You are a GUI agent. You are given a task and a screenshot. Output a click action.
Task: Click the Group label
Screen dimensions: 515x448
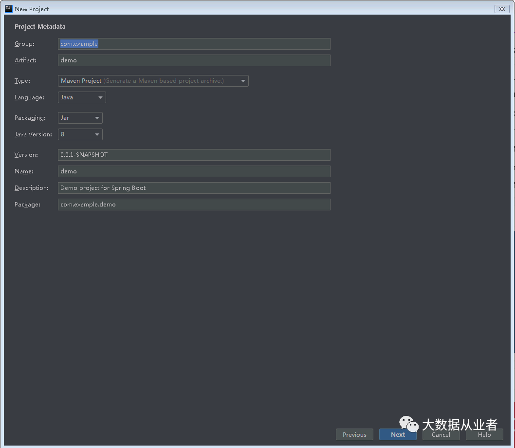click(x=24, y=44)
